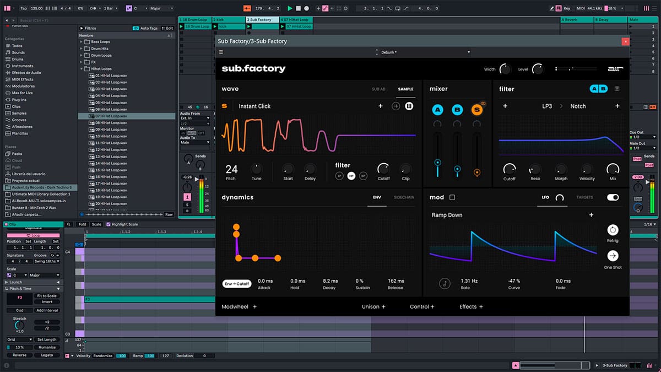This screenshot has height=372, width=661.
Task: Expand the Bass Loops folder
Action: (x=82, y=42)
